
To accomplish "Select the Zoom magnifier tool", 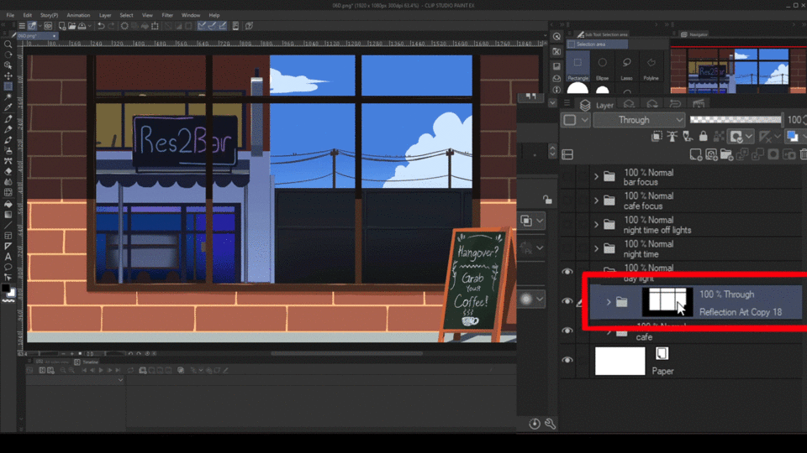I will tap(8, 44).
